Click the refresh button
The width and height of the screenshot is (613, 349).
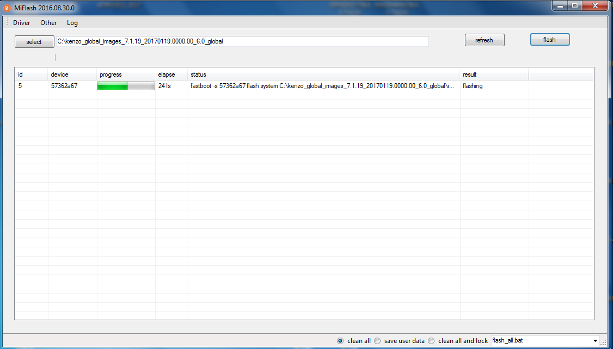pos(485,40)
